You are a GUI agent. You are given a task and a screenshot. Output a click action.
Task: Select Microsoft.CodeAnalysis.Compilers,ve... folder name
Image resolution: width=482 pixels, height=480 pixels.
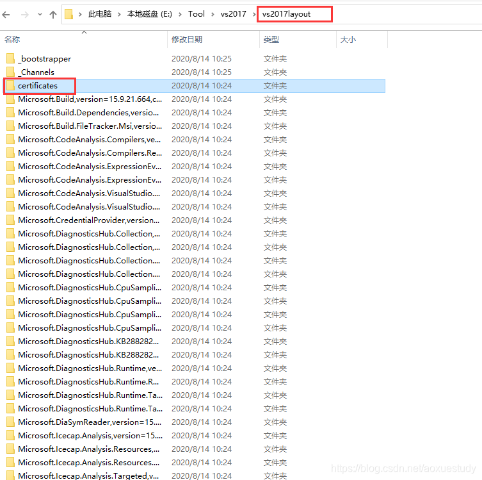89,139
